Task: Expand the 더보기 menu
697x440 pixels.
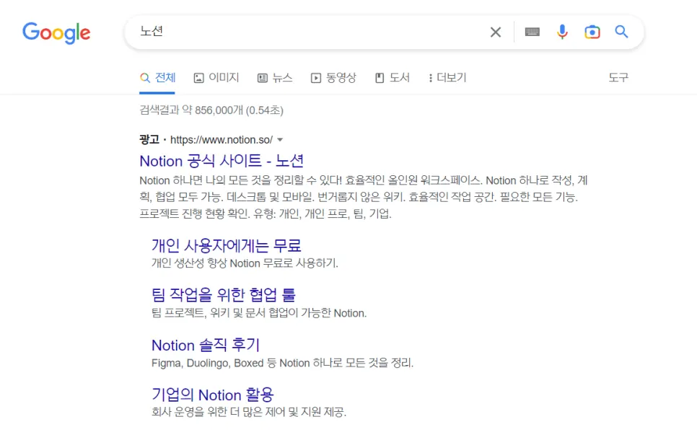Action: pyautogui.click(x=447, y=78)
